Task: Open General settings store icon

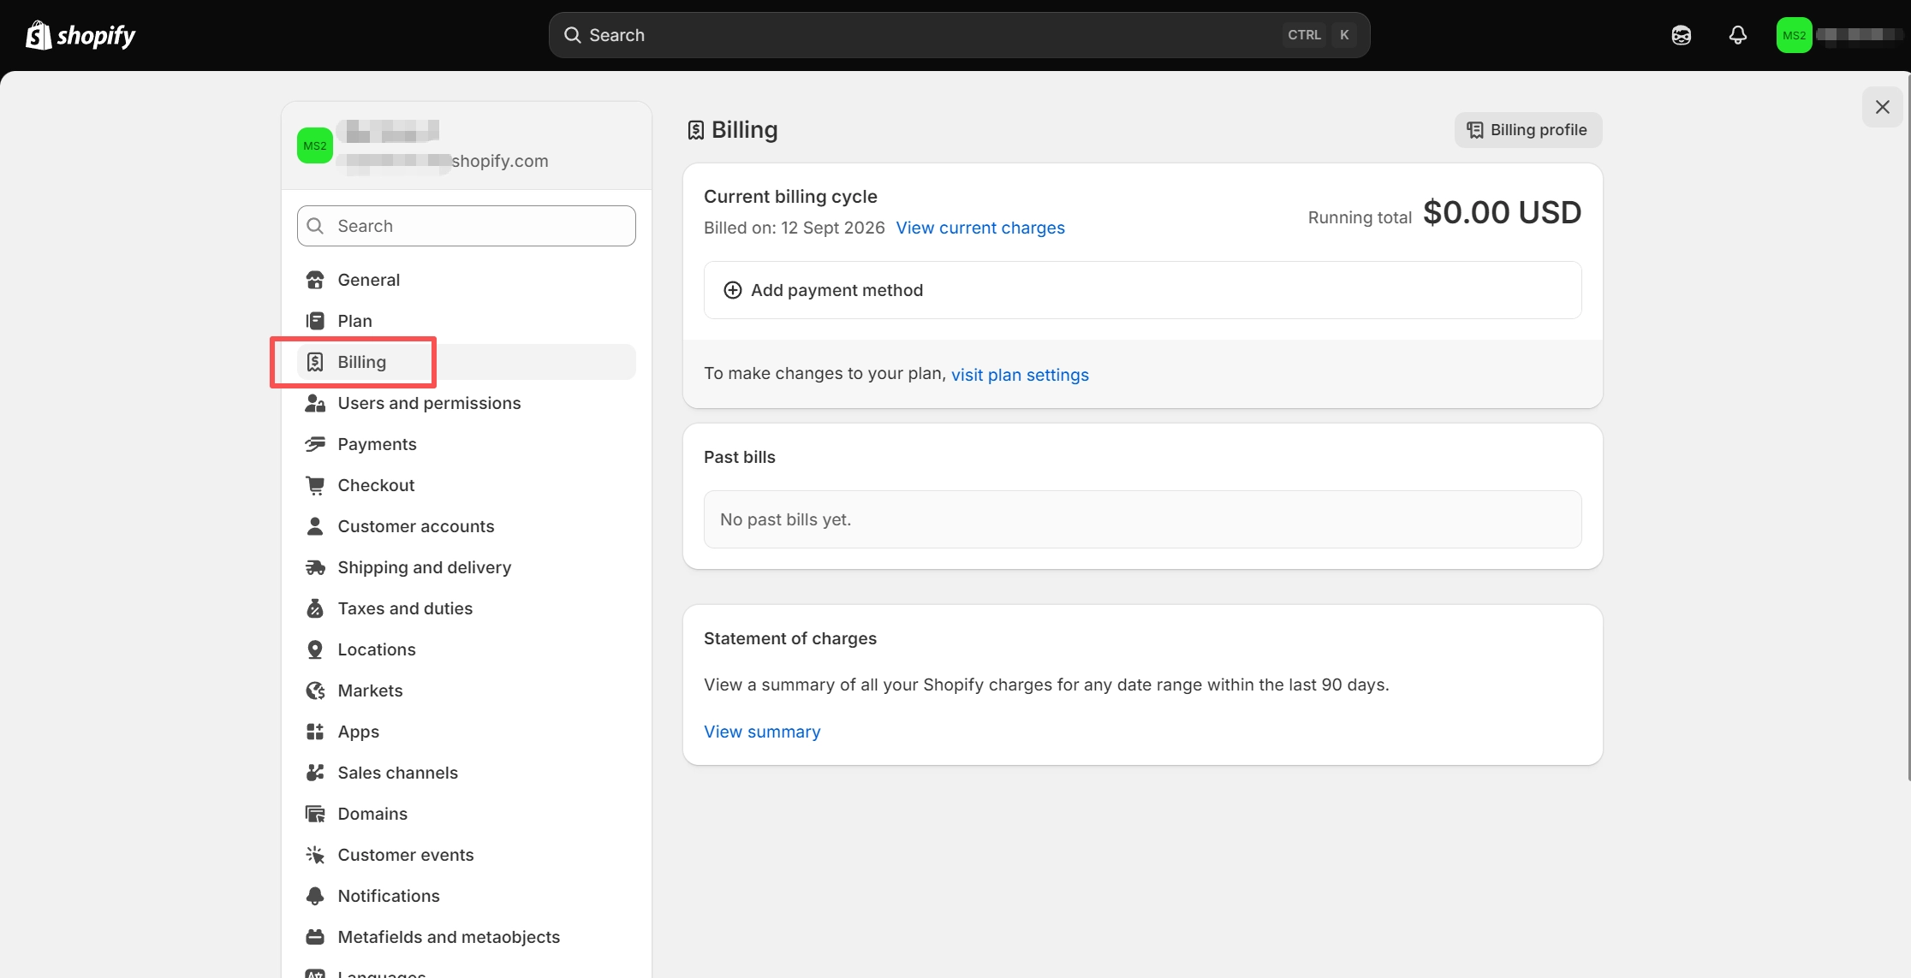Action: click(315, 280)
